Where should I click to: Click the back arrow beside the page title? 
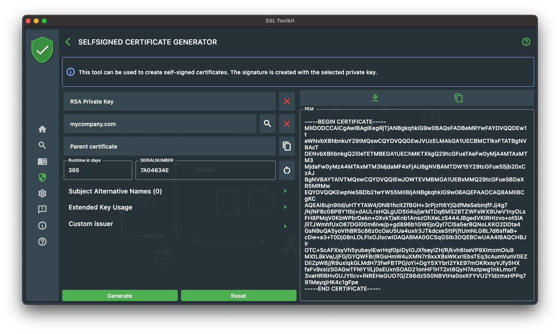pos(68,42)
